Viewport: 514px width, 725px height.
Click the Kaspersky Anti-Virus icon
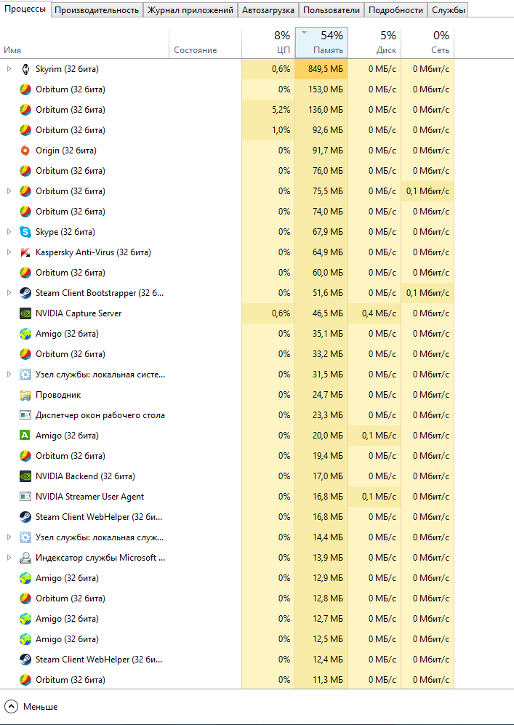coord(25,252)
